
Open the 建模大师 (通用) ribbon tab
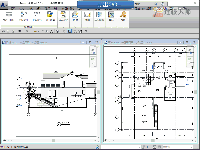[x=144, y=8]
